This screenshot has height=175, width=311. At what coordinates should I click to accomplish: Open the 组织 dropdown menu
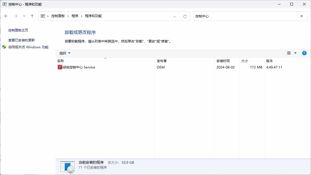[x=65, y=53]
